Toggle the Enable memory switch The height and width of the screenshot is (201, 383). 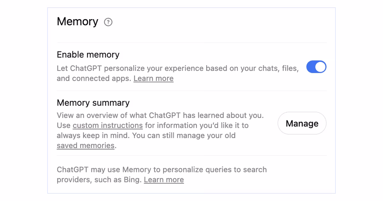pyautogui.click(x=316, y=67)
